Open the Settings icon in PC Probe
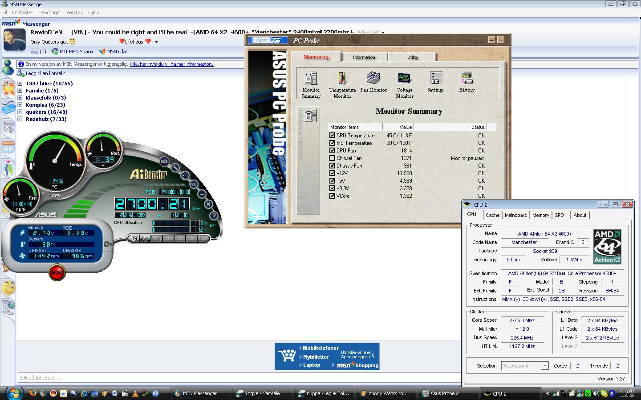Viewport: 641px width, 400px height. point(435,82)
